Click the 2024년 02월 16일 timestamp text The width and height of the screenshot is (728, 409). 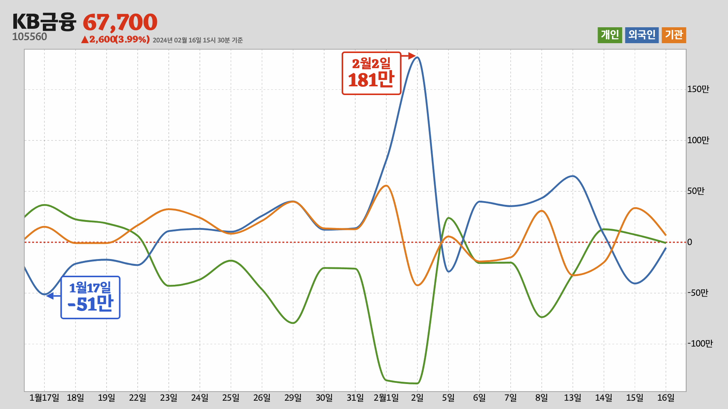tap(198, 40)
